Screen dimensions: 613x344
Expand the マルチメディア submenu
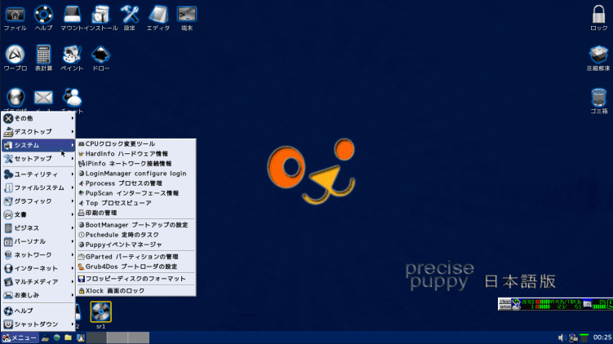pyautogui.click(x=38, y=281)
